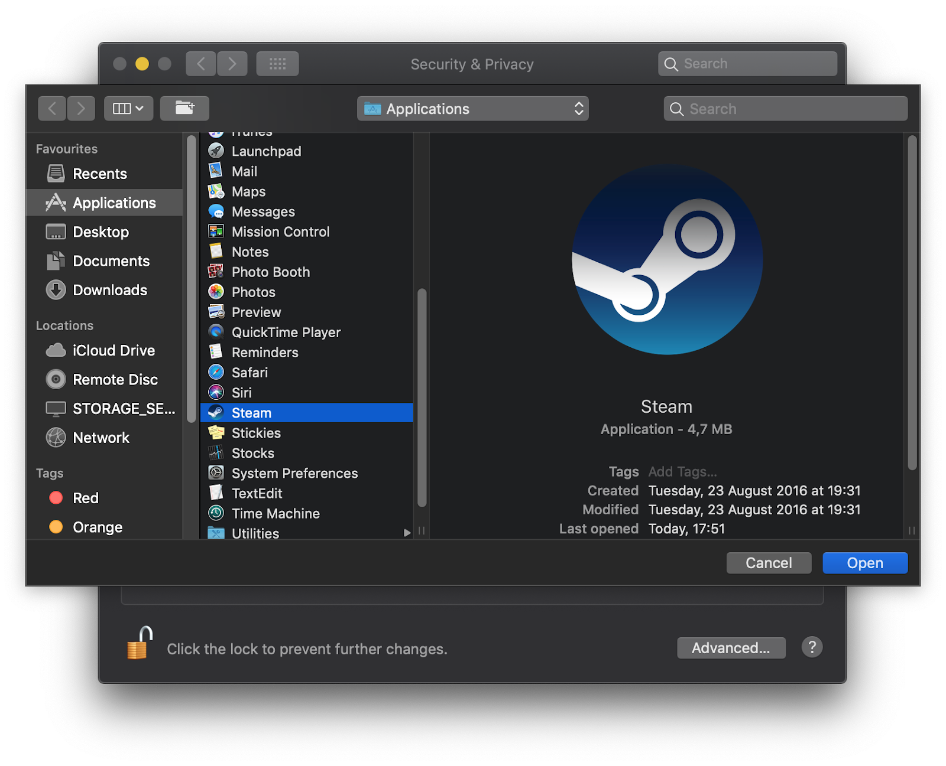Switch to Desktop in the sidebar
Image resolution: width=946 pixels, height=766 pixels.
tap(101, 232)
